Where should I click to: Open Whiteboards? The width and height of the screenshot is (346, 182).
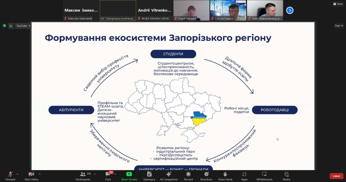coord(264,176)
